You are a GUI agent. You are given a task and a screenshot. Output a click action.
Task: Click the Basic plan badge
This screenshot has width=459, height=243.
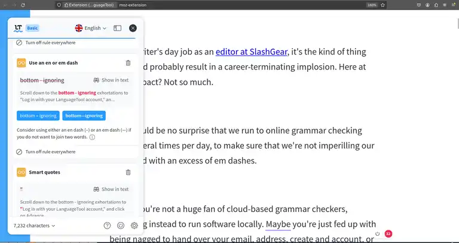click(x=32, y=28)
